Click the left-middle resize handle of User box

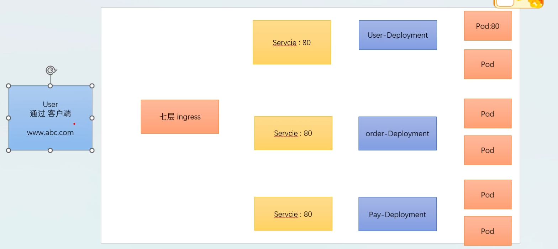[9, 118]
